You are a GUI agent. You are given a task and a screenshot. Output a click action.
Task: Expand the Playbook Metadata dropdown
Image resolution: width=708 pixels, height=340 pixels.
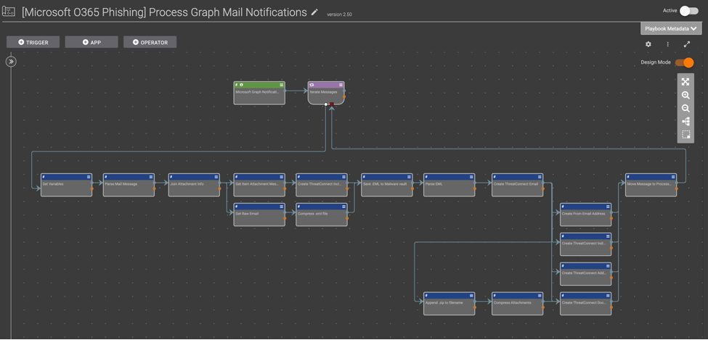click(671, 28)
